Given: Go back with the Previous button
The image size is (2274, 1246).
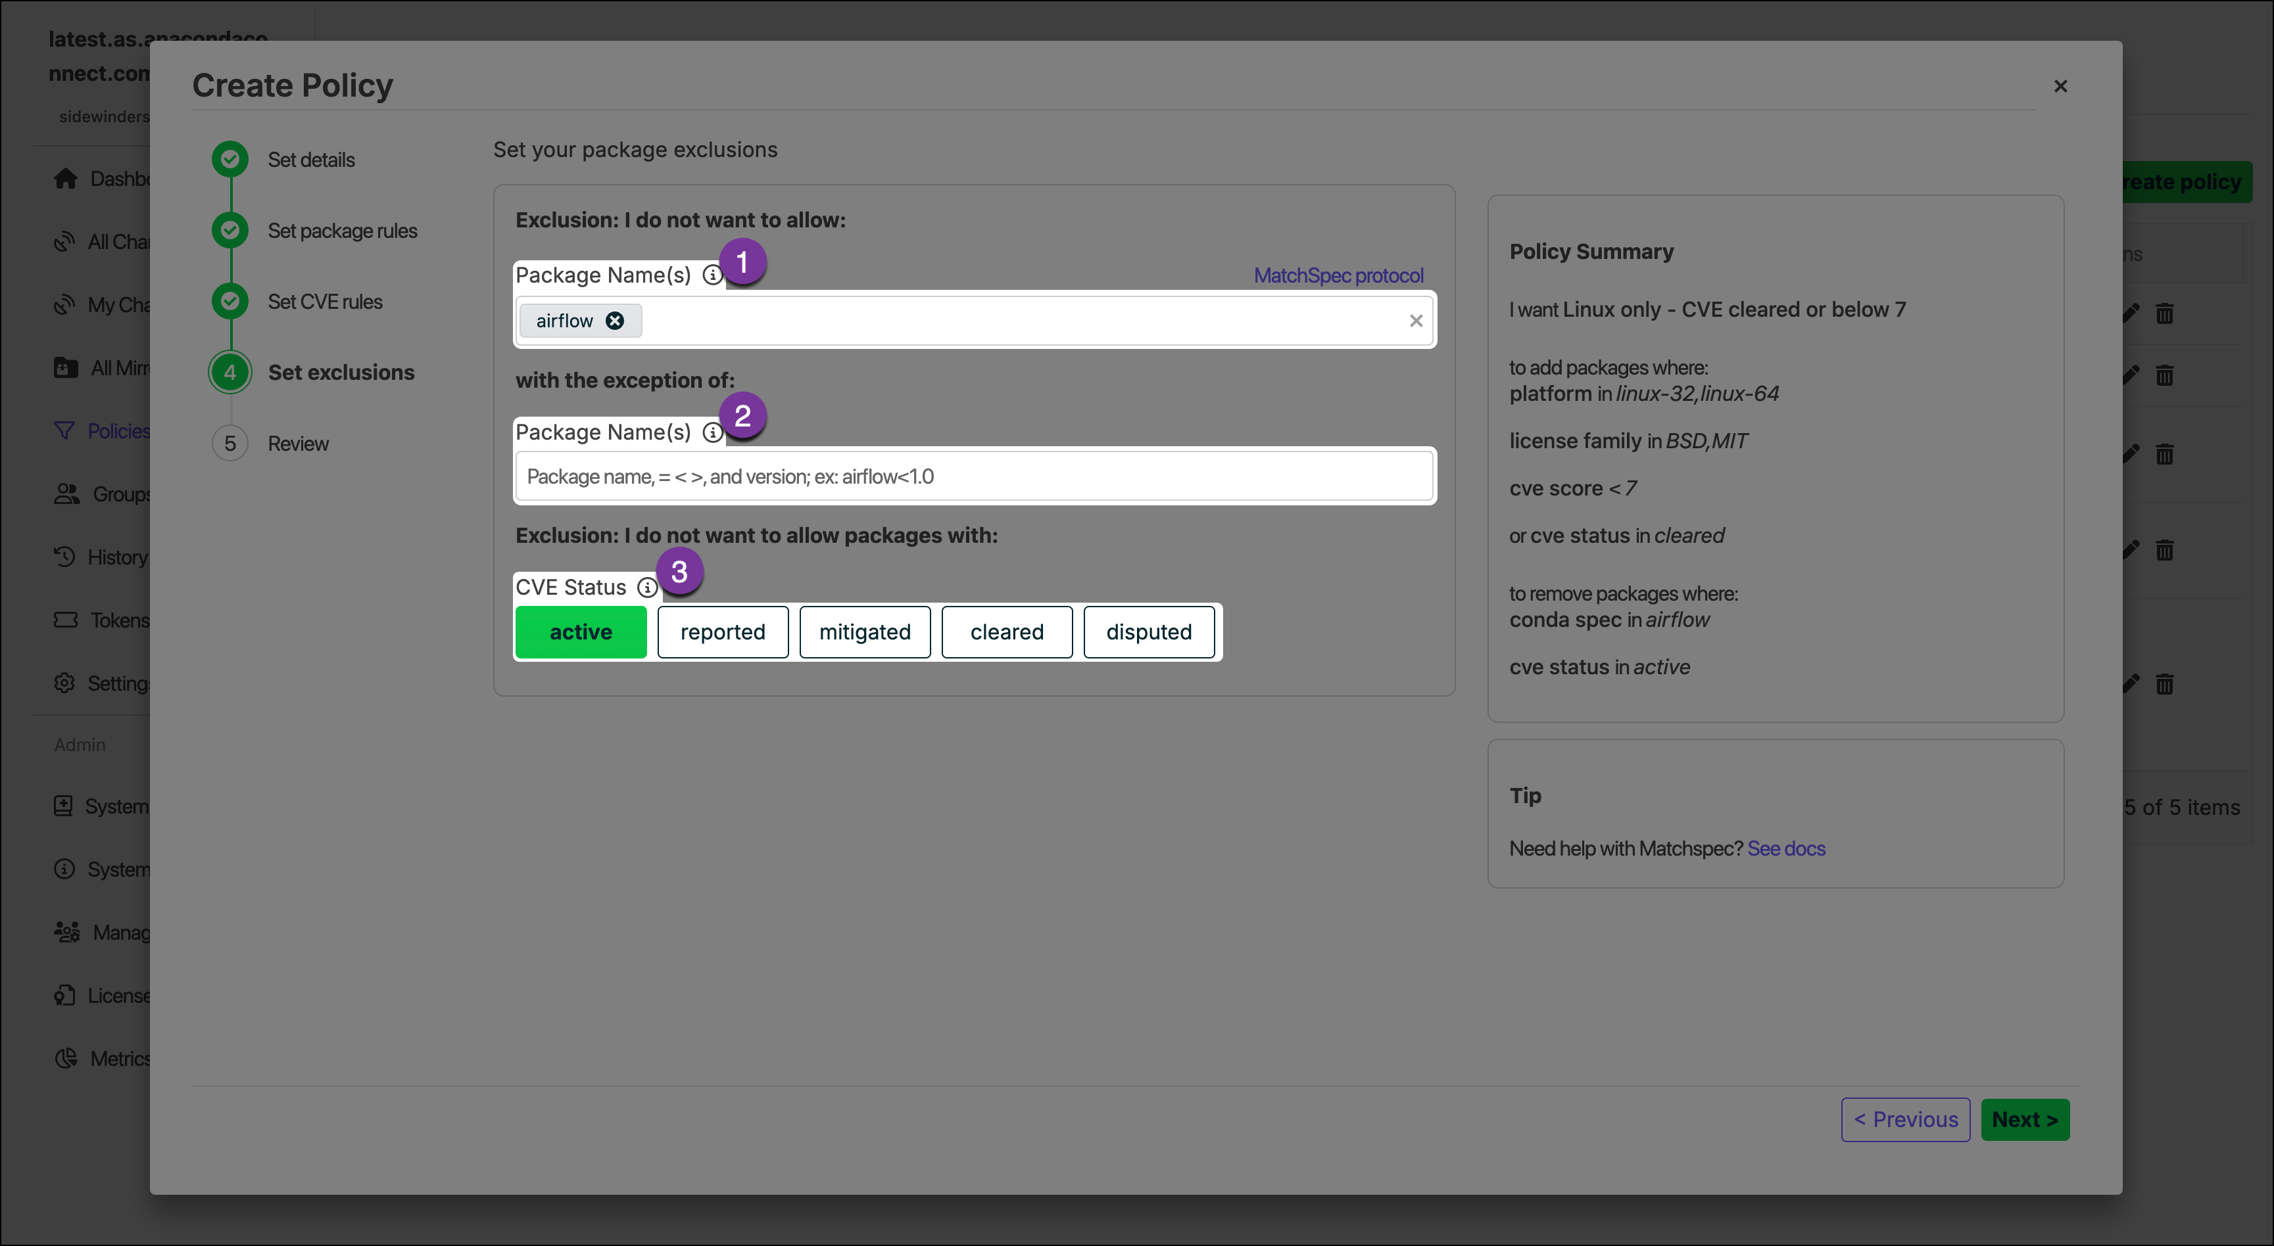Looking at the screenshot, I should pos(1905,1119).
